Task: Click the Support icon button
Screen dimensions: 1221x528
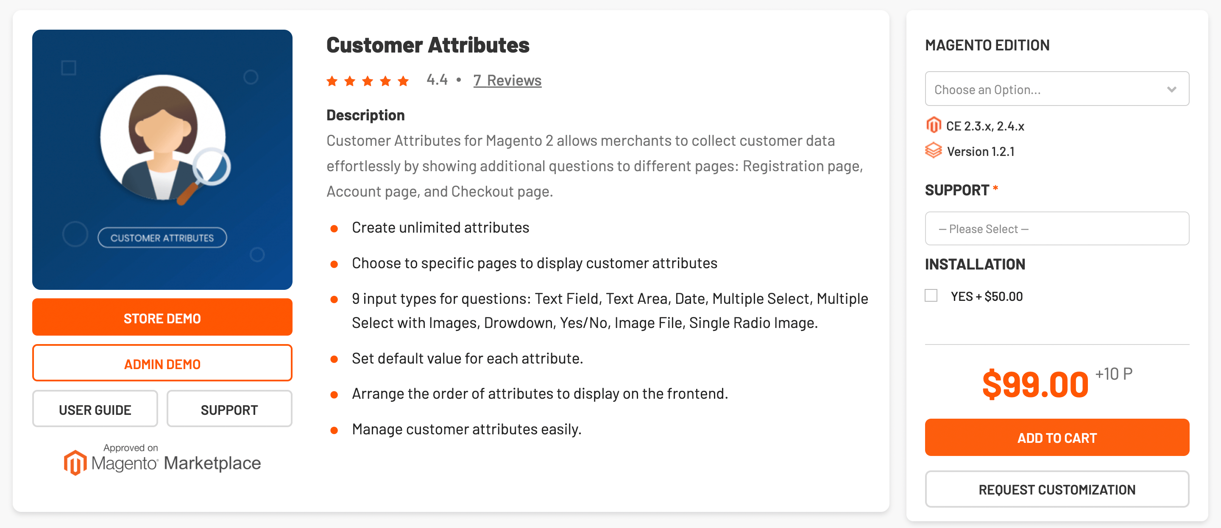Action: (229, 409)
